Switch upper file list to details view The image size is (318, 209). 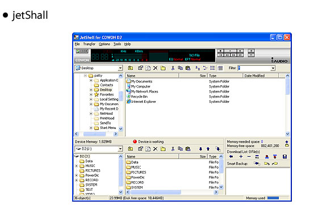(x=212, y=68)
